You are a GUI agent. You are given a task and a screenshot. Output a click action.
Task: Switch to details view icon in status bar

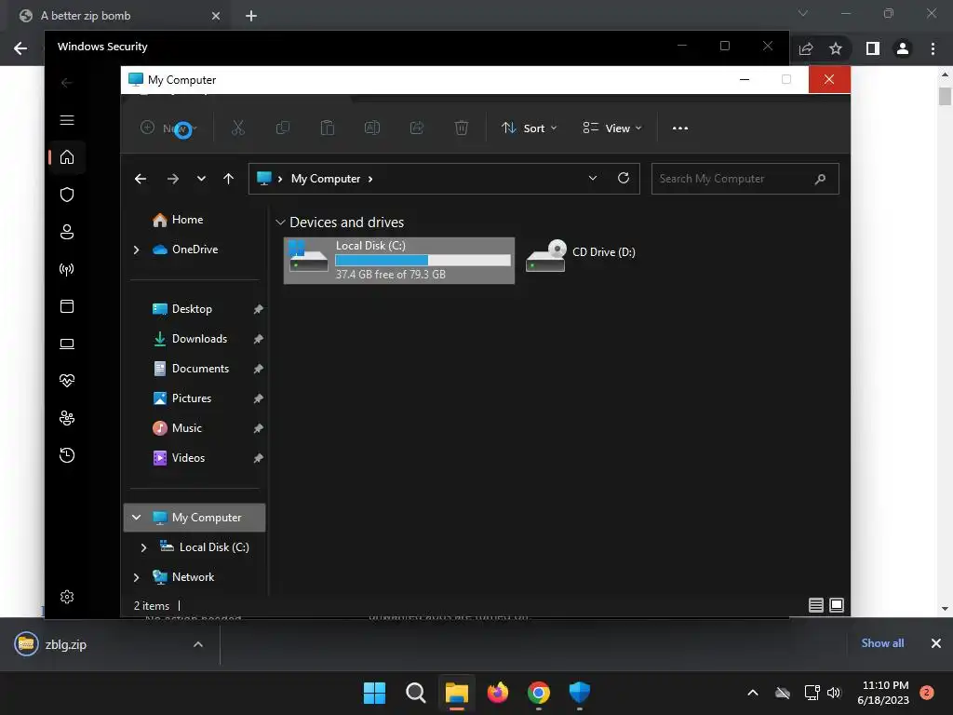(x=816, y=605)
